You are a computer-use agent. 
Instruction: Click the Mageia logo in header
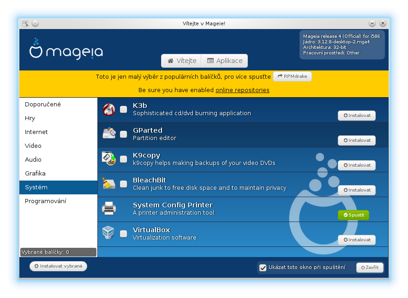click(x=66, y=49)
